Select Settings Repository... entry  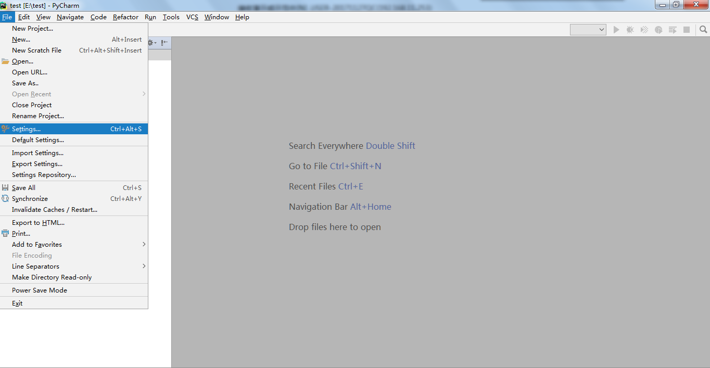point(74,175)
